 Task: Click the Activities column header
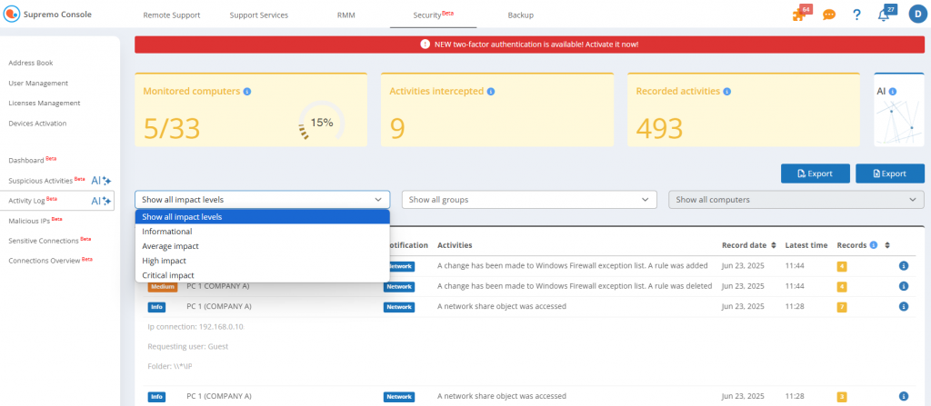pyautogui.click(x=455, y=245)
